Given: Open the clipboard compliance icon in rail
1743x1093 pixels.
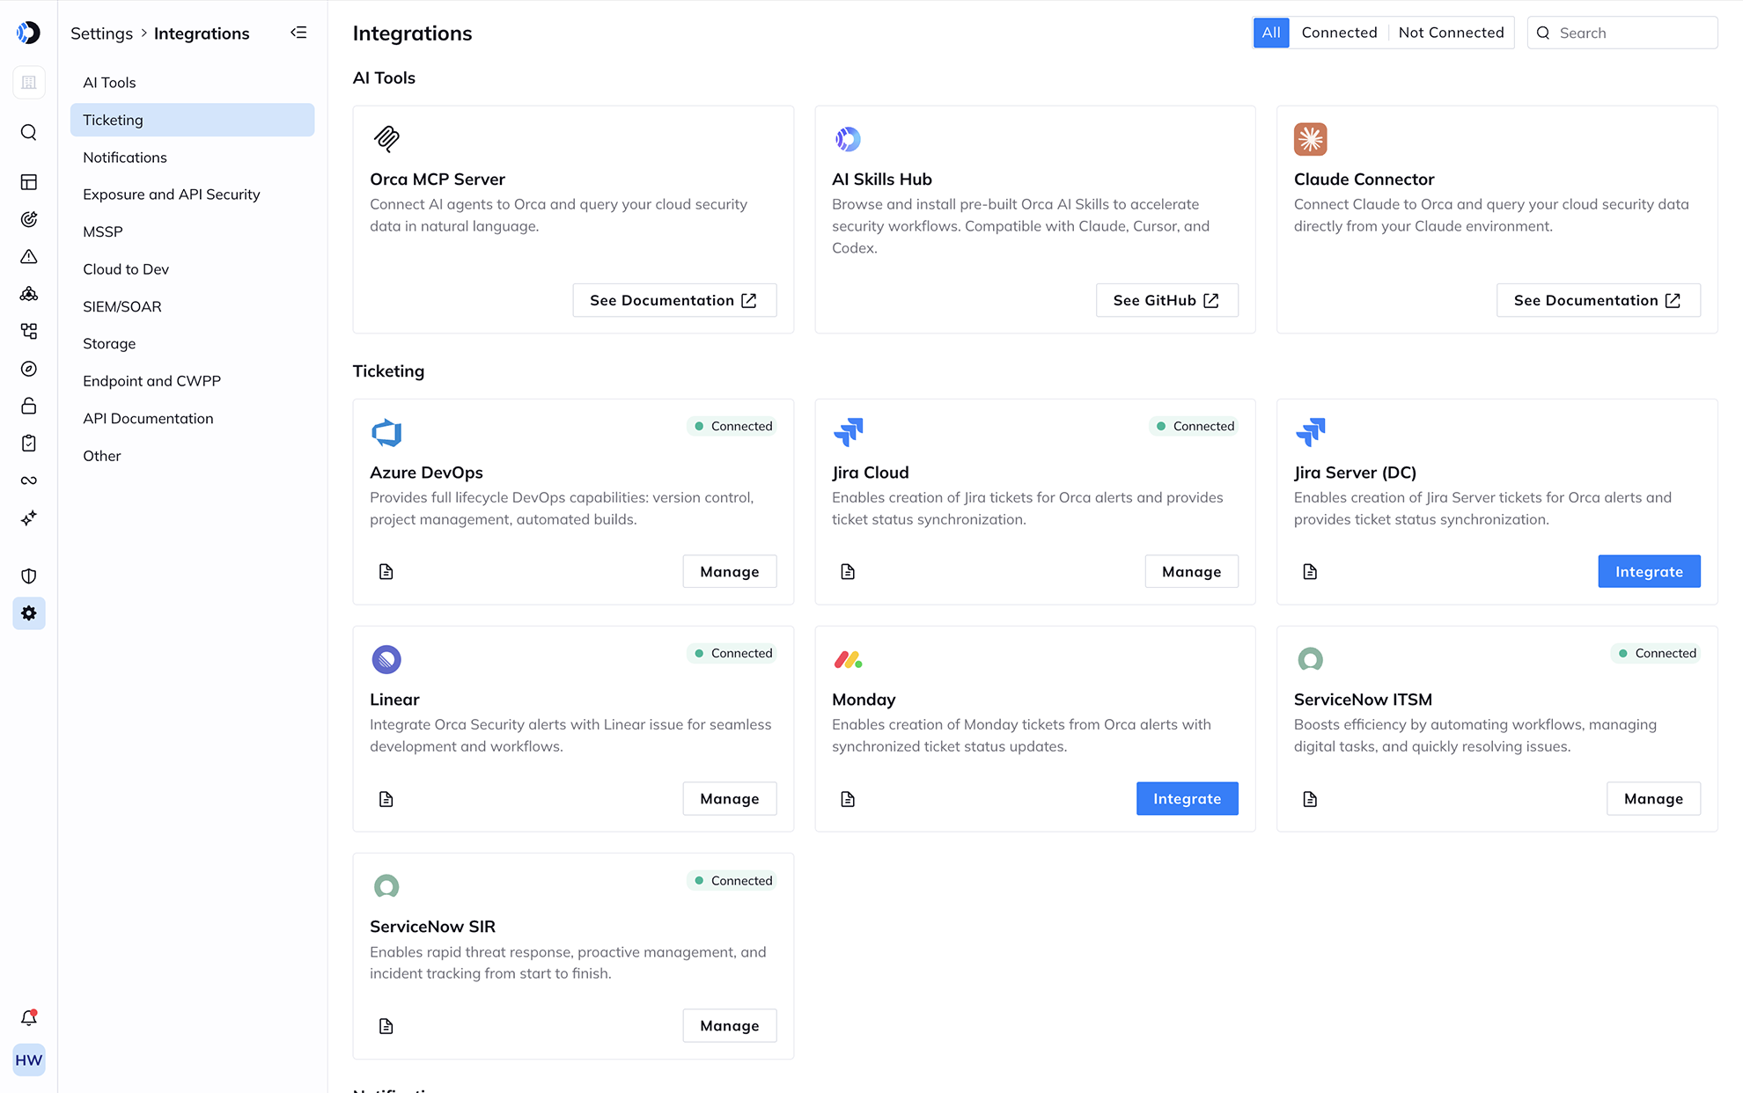Looking at the screenshot, I should [x=29, y=444].
